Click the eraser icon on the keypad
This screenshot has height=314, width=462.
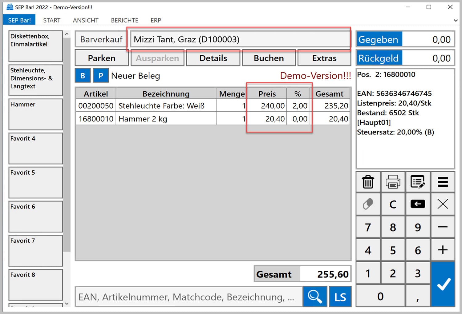point(368,204)
